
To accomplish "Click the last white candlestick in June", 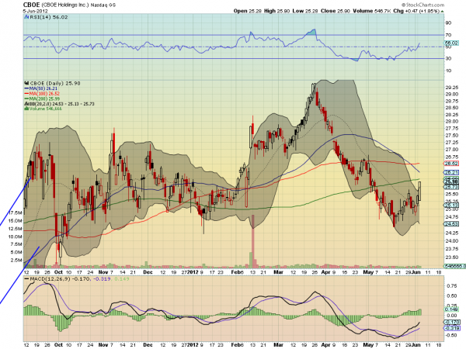I will coord(419,192).
